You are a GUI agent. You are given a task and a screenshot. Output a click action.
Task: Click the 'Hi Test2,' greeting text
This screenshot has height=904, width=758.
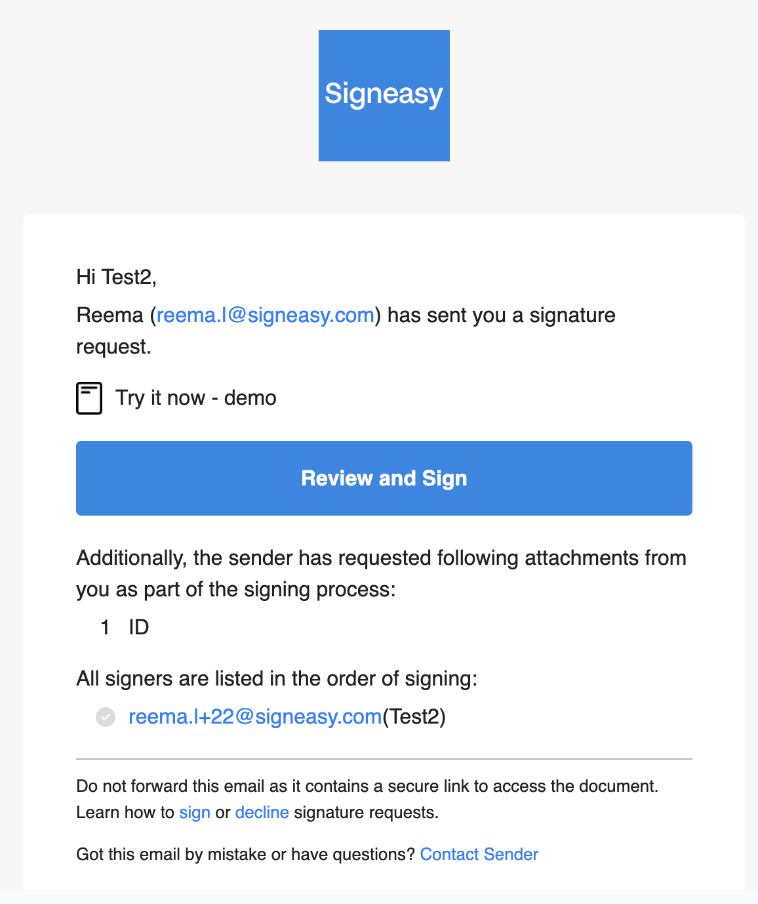coord(117,277)
